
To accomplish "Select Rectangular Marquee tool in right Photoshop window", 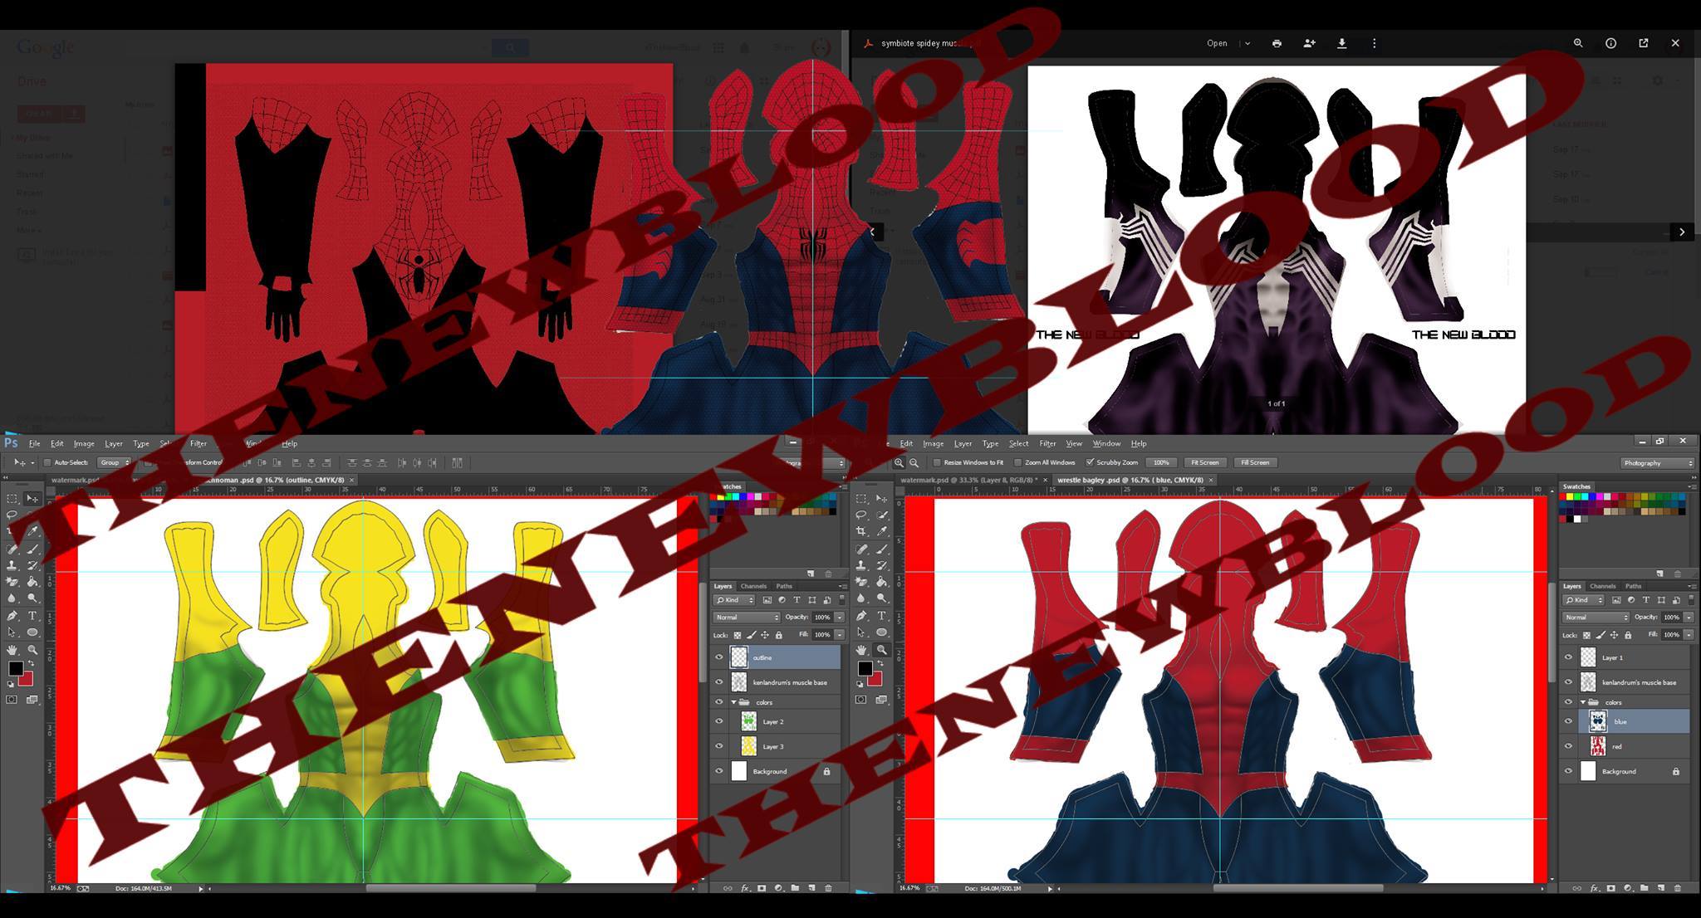I will tap(860, 499).
